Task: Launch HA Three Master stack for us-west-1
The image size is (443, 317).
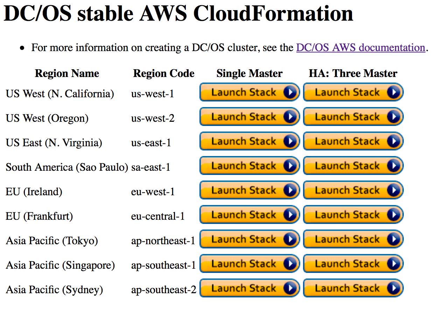Action: tap(353, 92)
